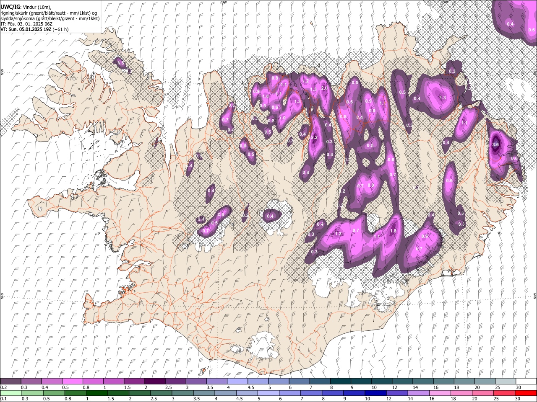Click the initial time 'IT: Fös. 03. 01. 2025 06Z'

[26, 23]
